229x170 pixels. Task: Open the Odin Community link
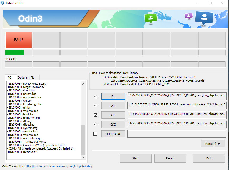(59, 166)
